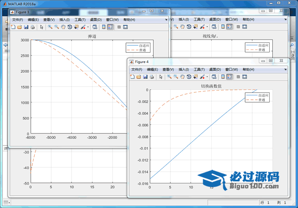Click Zoom Out tool in Figure 4
Screen dimensions: 298x208
175,77
